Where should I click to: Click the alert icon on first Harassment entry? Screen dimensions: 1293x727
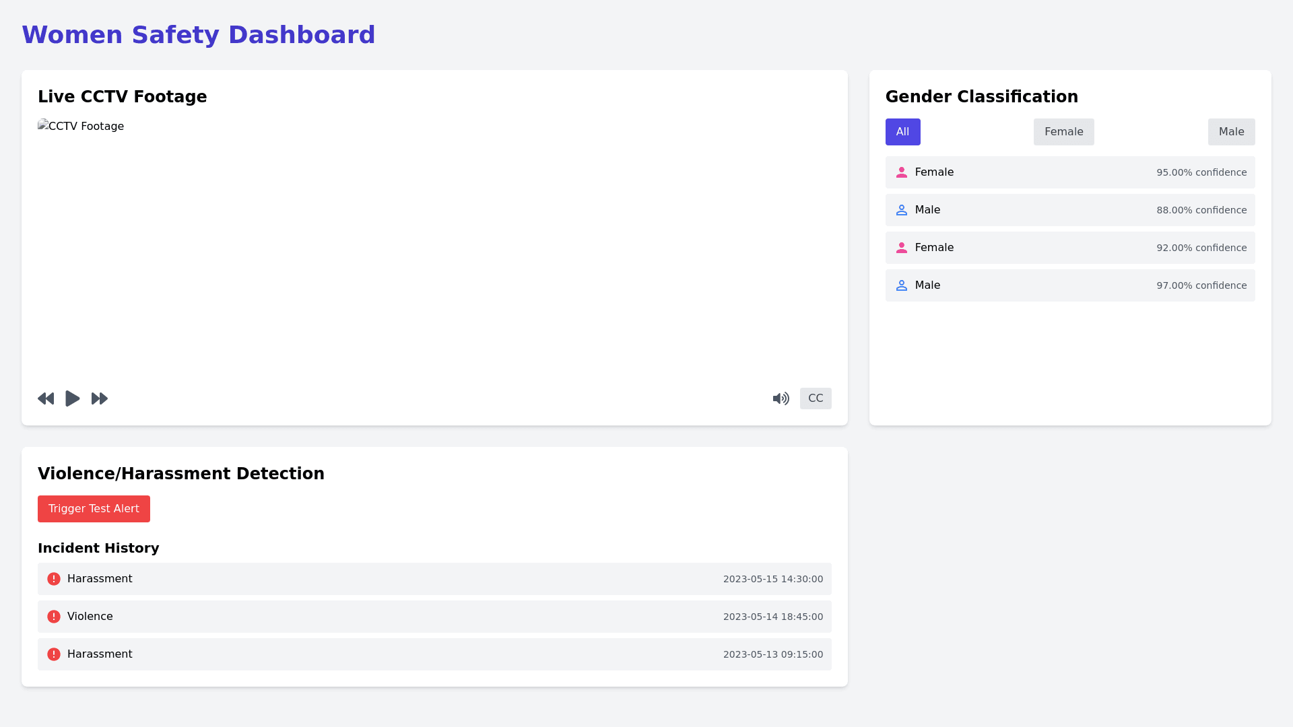coord(53,578)
